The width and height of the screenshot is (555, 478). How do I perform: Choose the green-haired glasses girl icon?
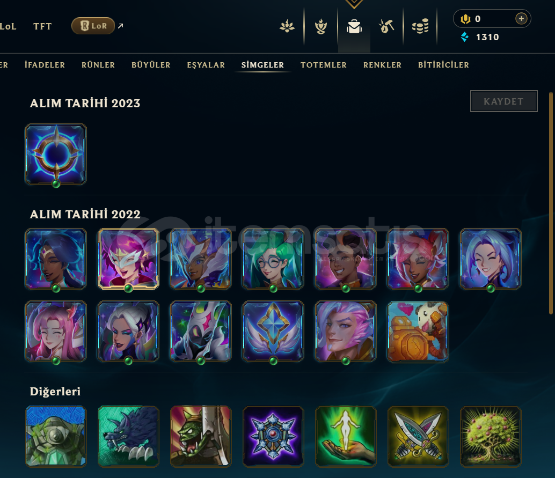point(273,259)
